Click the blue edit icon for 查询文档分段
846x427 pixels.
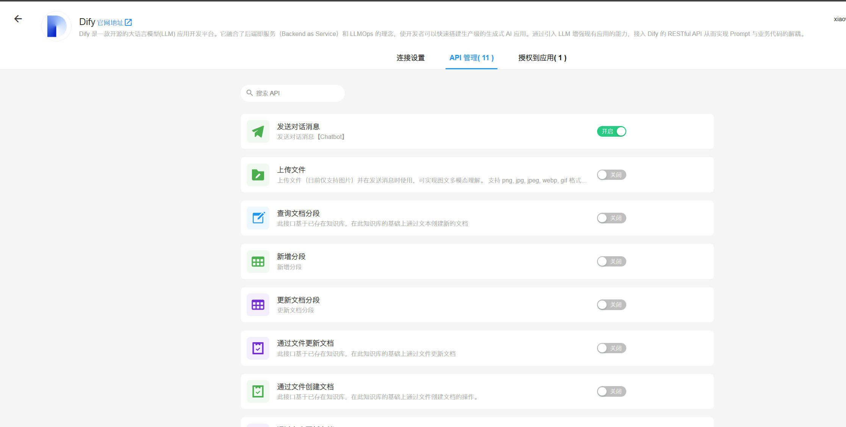[x=258, y=218]
